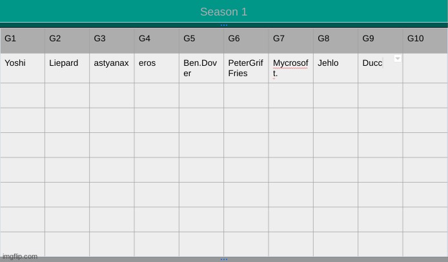Select the Jehlo cell
The height and width of the screenshot is (262, 448).
click(x=336, y=68)
